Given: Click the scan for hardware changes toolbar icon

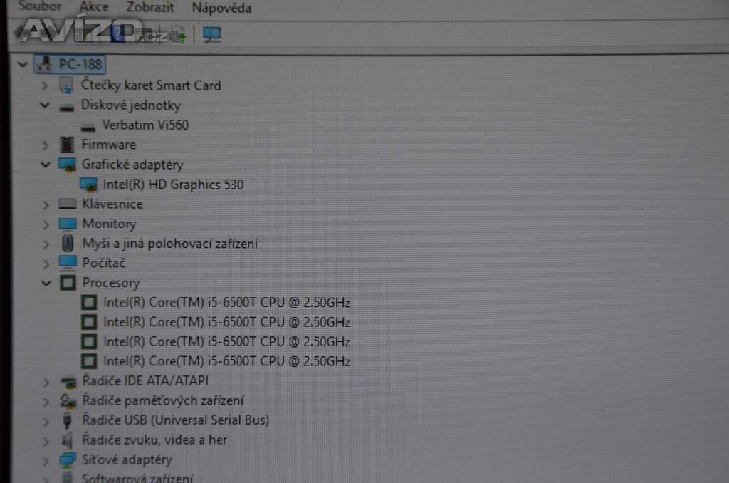Looking at the screenshot, I should coord(211,34).
